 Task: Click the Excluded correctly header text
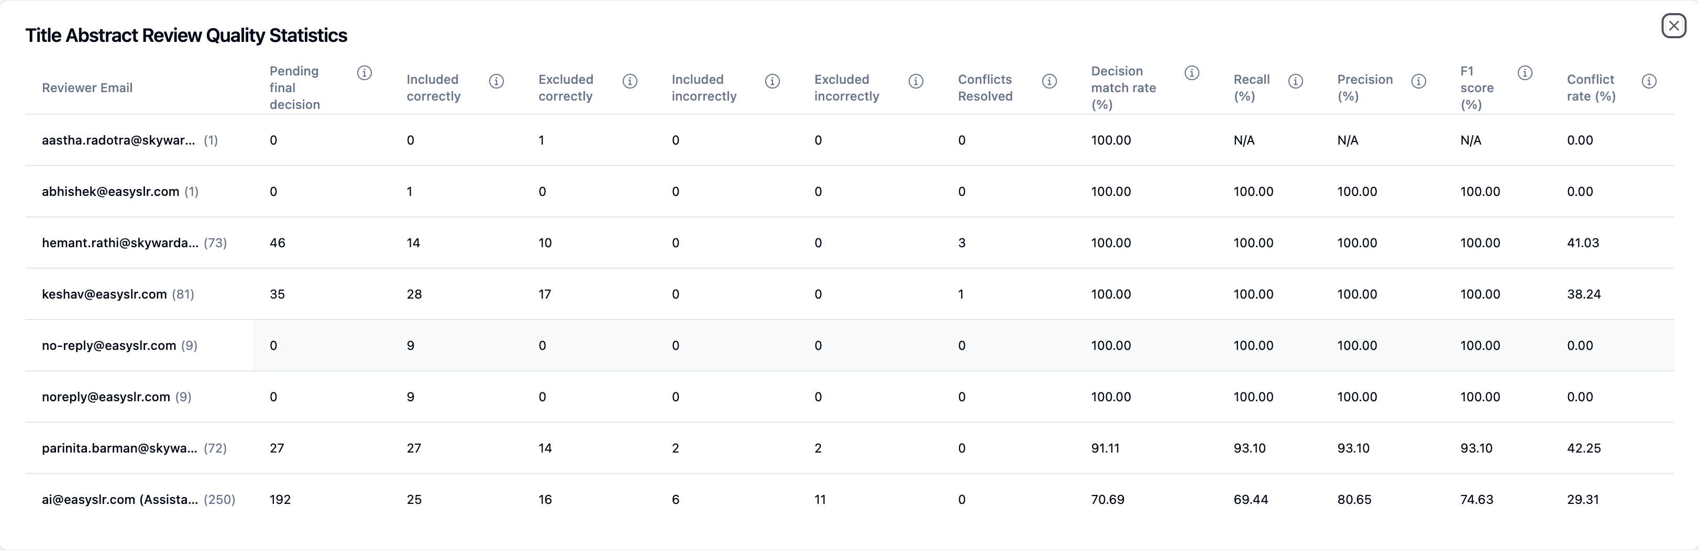pos(566,87)
